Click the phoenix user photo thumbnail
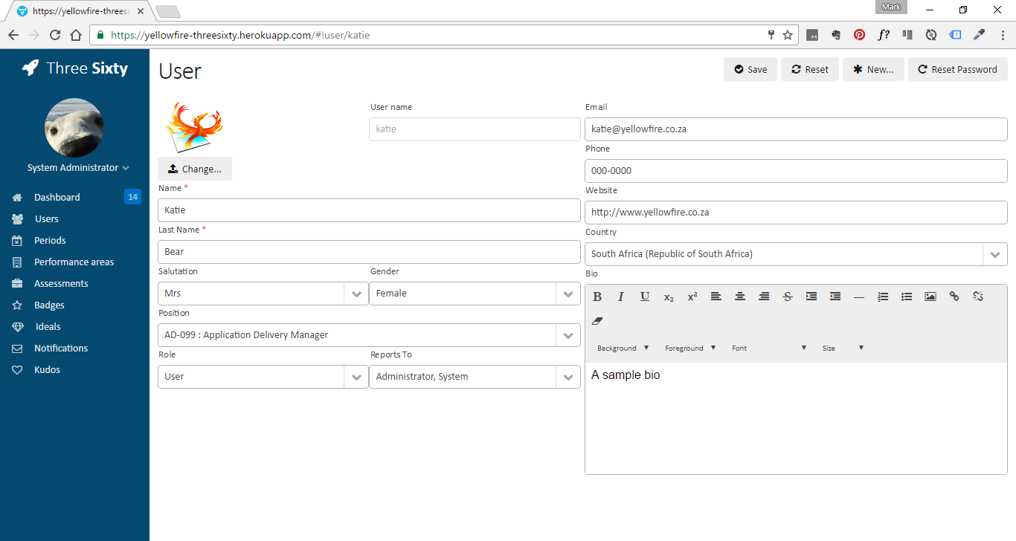The image size is (1016, 541). (x=195, y=127)
